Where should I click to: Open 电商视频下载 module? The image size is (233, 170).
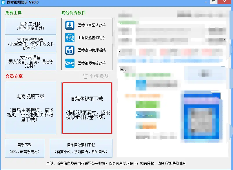point(30,108)
